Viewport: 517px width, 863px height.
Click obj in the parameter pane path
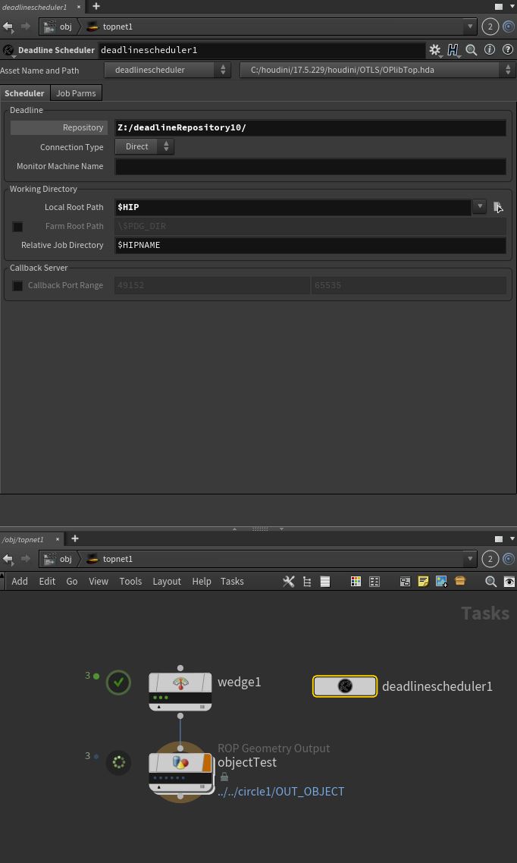point(59,27)
